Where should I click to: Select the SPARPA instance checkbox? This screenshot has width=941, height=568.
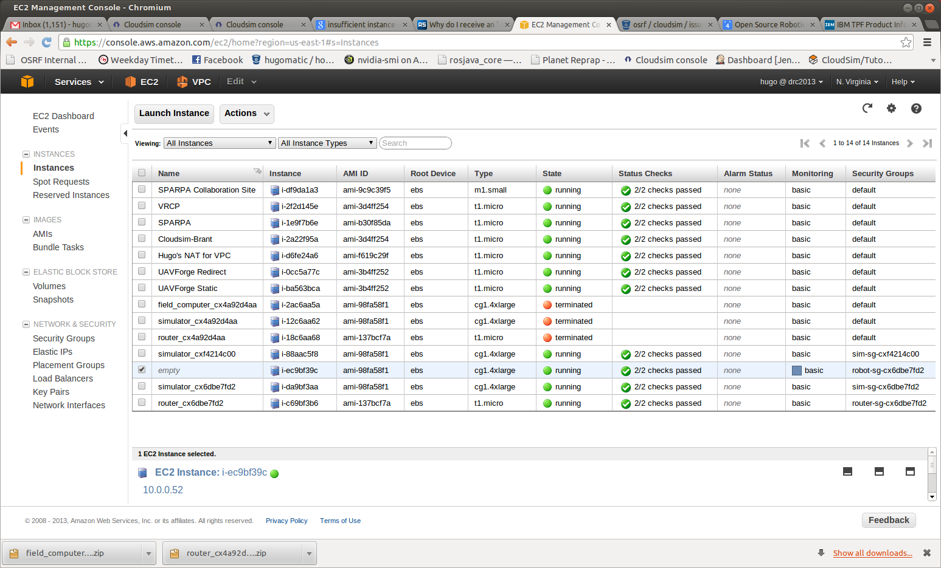[x=142, y=222]
